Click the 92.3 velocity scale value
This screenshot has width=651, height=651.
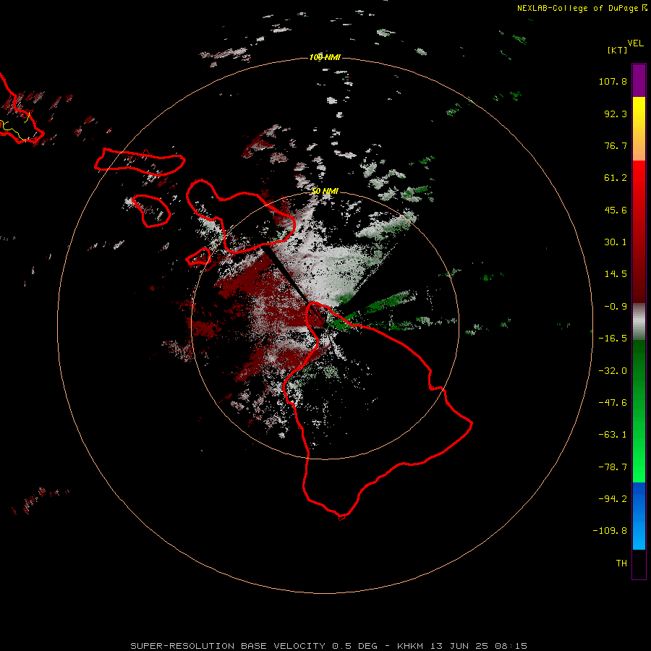point(616,114)
